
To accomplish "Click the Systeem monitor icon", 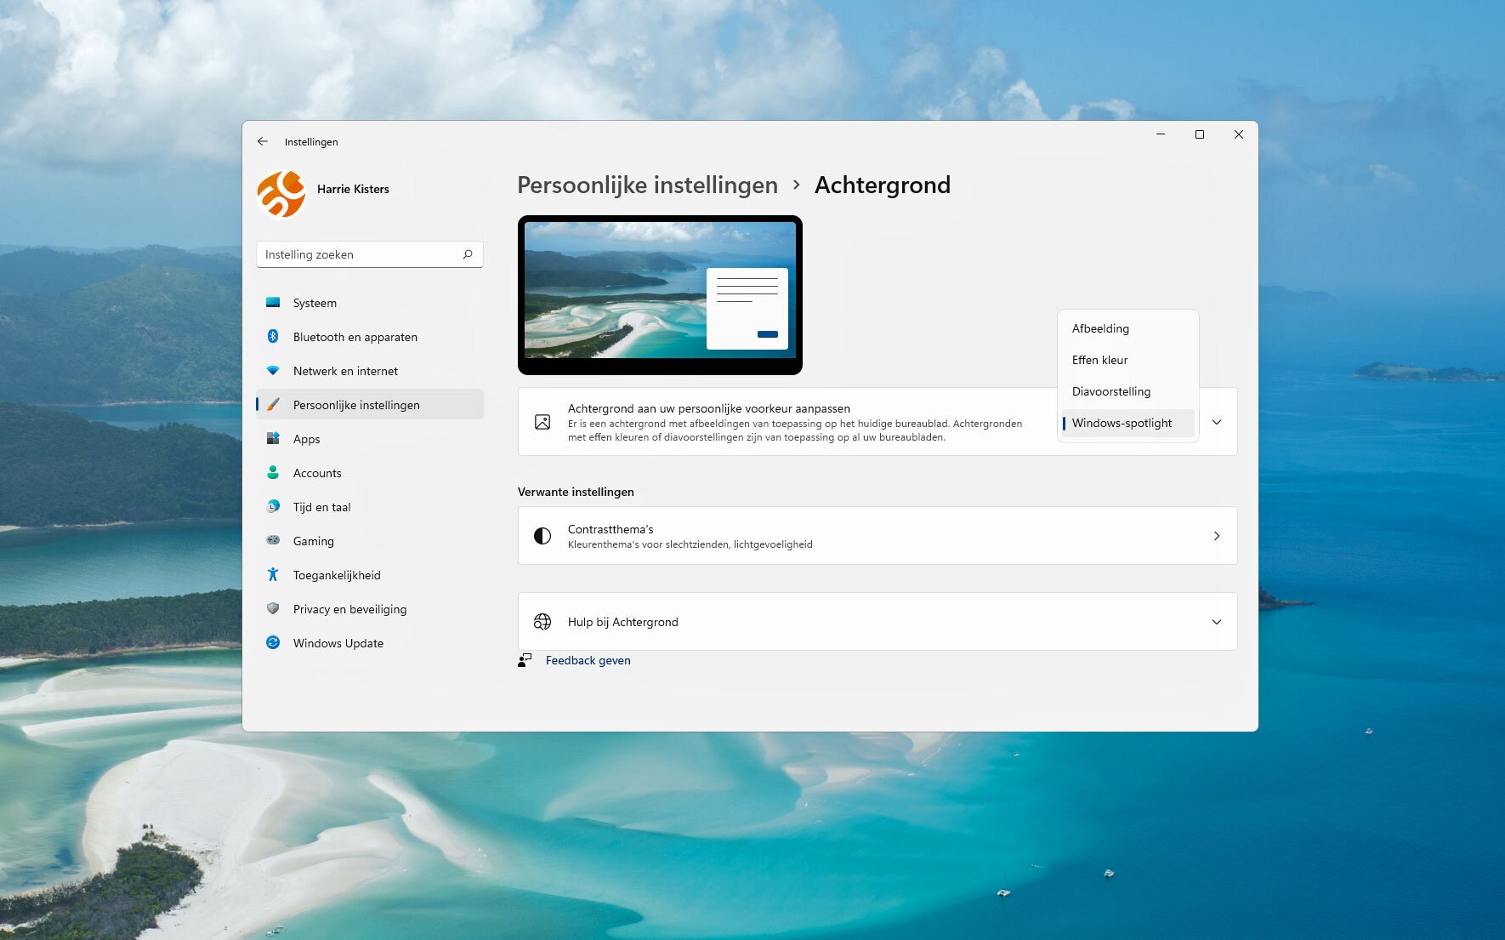I will (x=273, y=303).
